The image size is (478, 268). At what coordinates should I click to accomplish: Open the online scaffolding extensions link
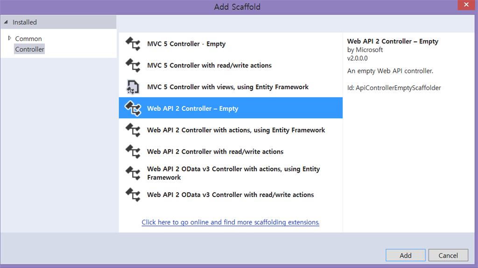click(x=230, y=222)
